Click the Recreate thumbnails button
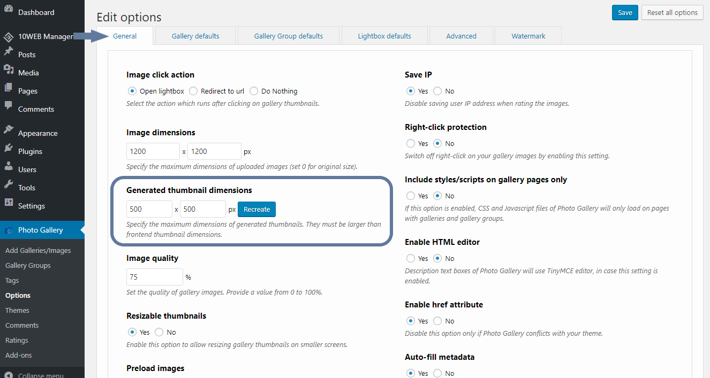The height and width of the screenshot is (378, 710). [257, 209]
